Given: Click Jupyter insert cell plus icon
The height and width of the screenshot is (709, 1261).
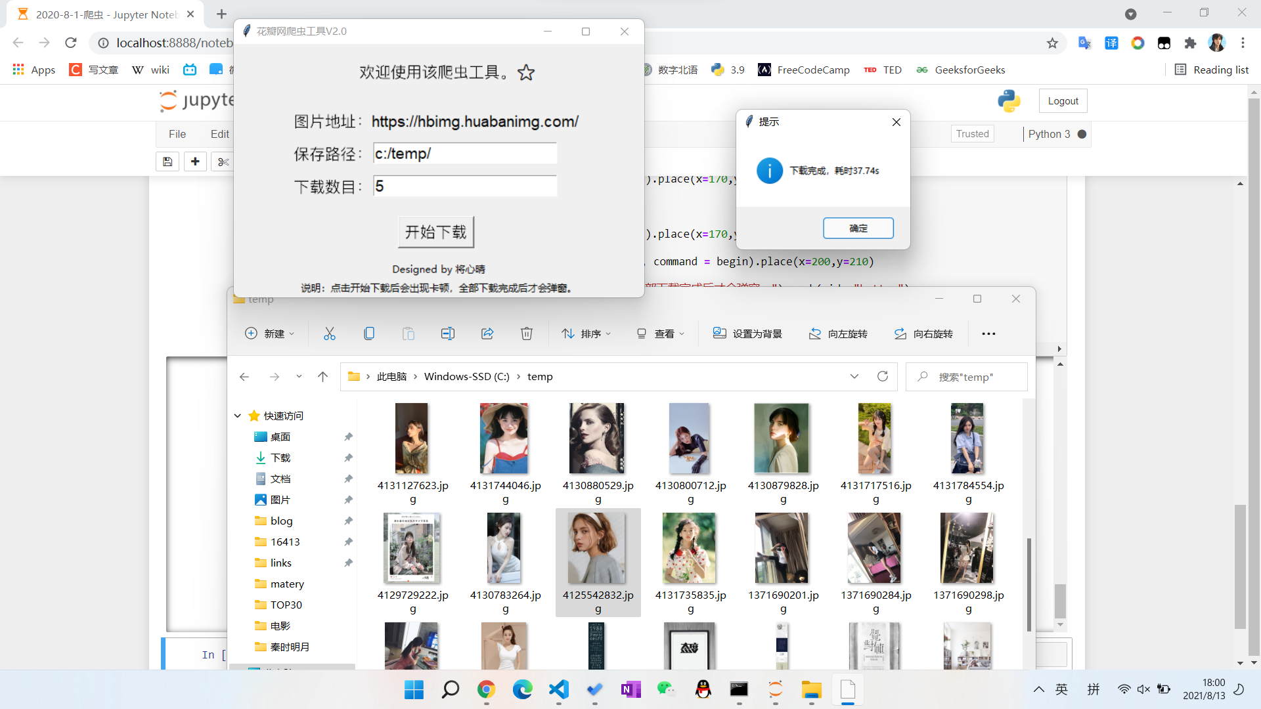Looking at the screenshot, I should pyautogui.click(x=195, y=161).
